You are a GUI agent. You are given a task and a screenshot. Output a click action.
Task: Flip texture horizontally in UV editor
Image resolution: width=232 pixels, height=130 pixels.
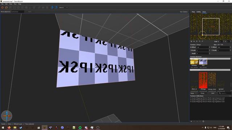[194, 42]
